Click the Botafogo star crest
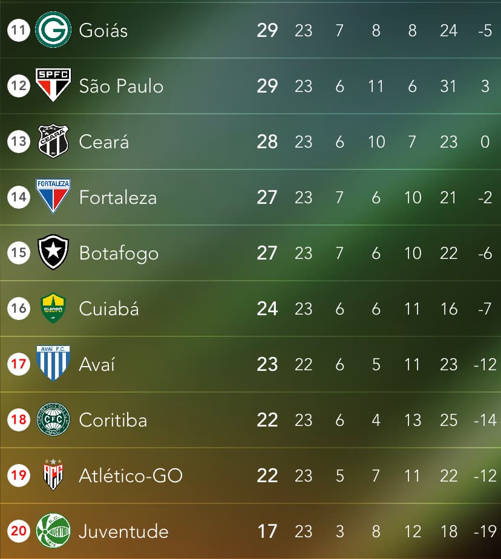The height and width of the screenshot is (559, 501). pos(53,252)
